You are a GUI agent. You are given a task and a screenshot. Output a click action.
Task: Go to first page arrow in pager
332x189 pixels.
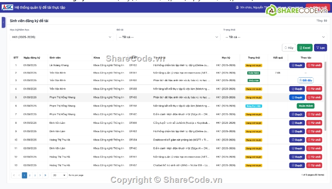(14, 175)
